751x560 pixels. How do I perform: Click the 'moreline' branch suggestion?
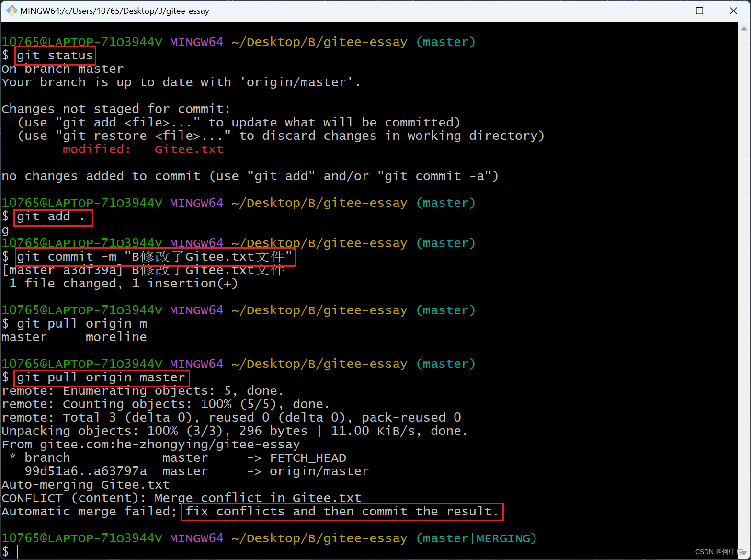pyautogui.click(x=116, y=337)
